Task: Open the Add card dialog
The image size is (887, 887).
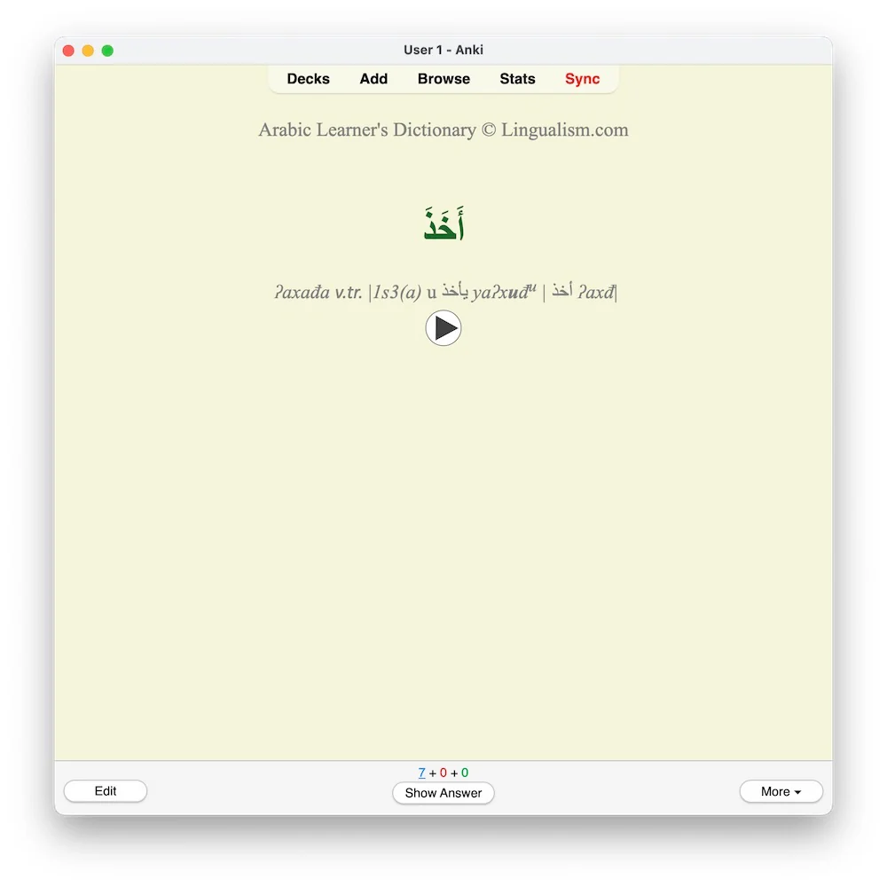Action: click(x=373, y=79)
